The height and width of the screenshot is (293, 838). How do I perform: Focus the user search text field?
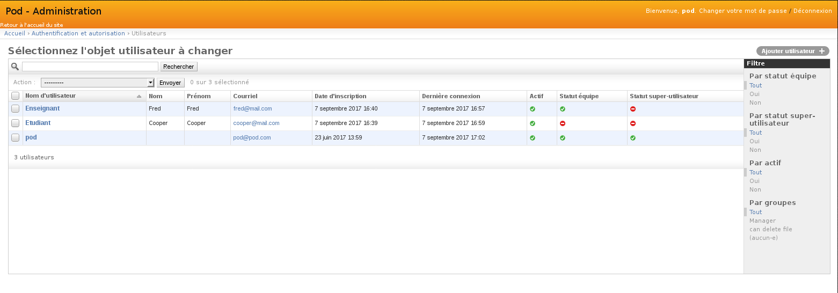(x=90, y=67)
